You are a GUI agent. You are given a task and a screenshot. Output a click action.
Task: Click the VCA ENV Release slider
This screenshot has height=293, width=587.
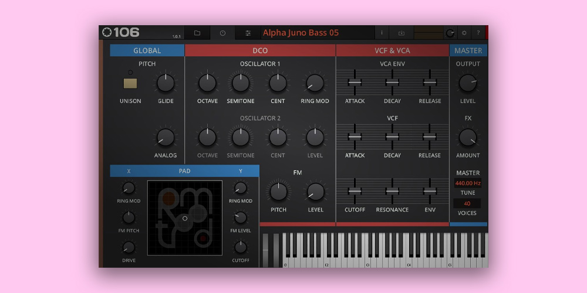pos(430,82)
